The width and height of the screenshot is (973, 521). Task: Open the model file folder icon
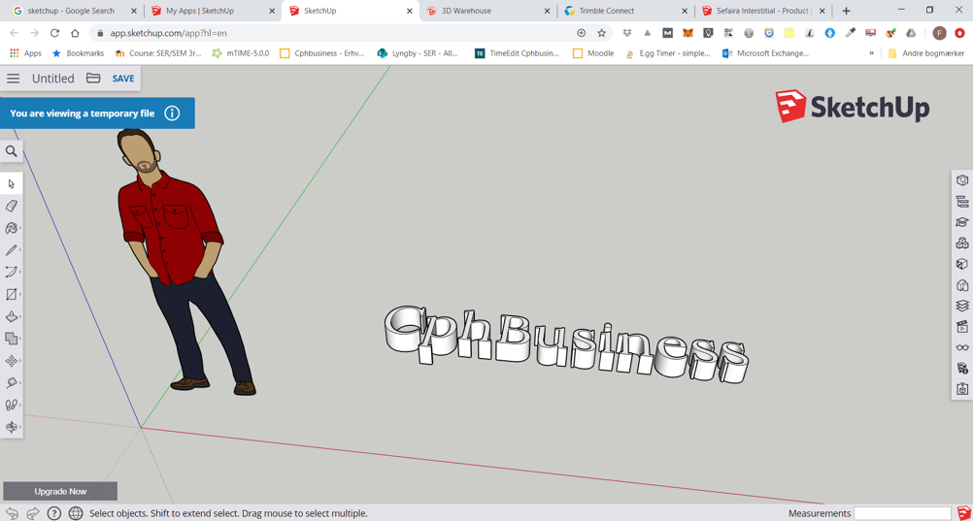tap(93, 79)
